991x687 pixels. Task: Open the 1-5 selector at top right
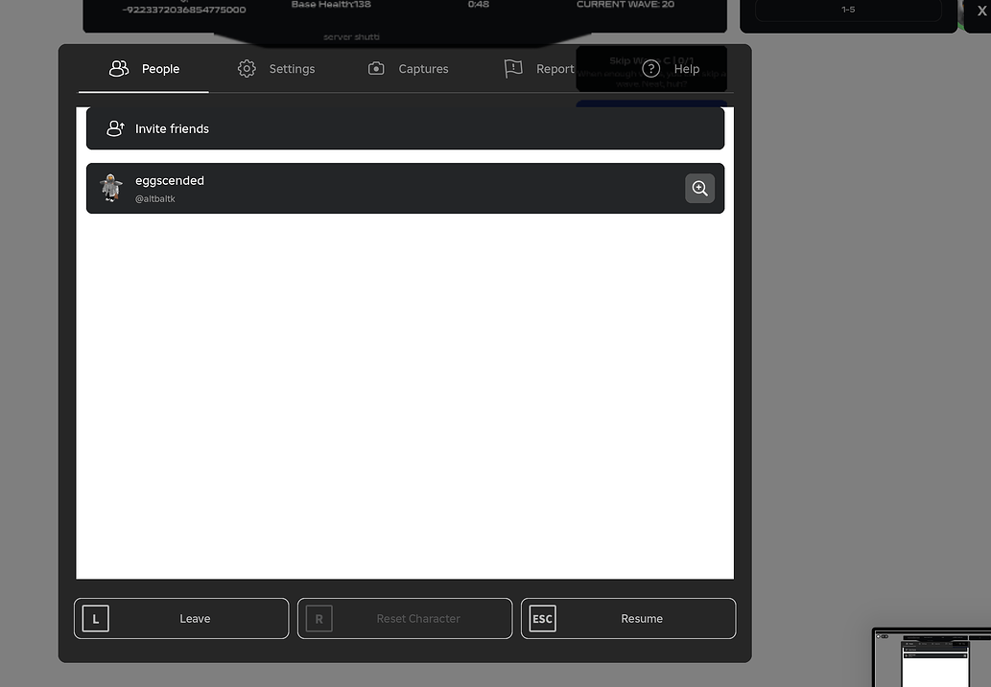(848, 10)
